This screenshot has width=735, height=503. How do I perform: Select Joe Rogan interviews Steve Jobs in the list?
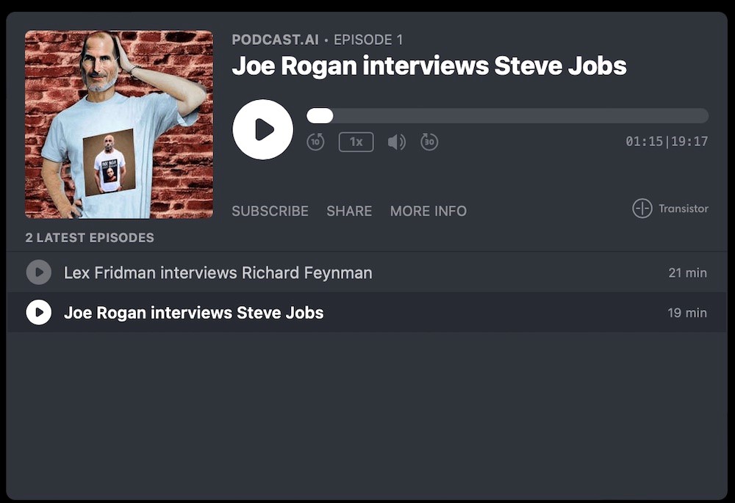coord(193,313)
